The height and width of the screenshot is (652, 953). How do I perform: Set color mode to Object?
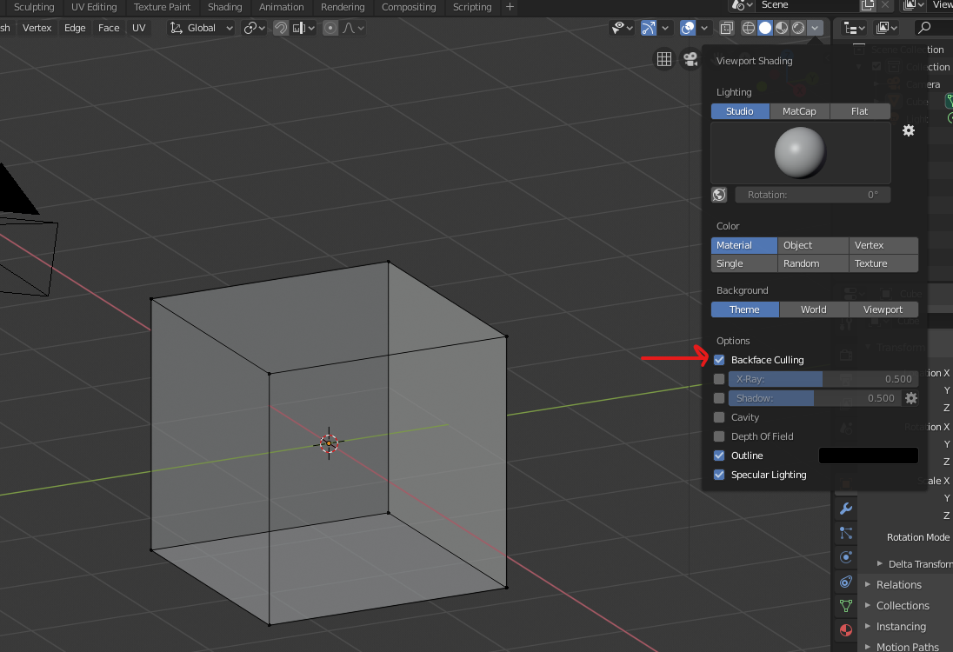click(x=813, y=245)
